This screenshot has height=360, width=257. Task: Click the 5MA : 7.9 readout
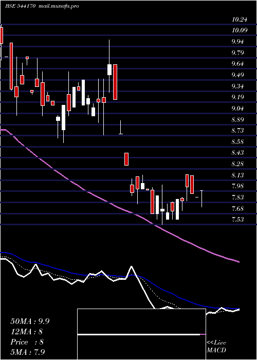click(x=28, y=352)
